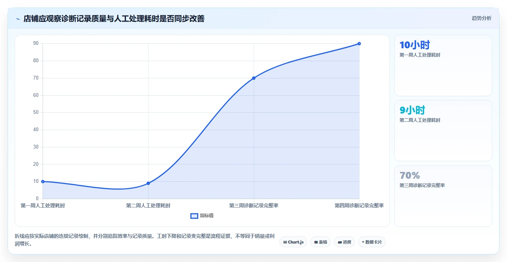
Task: Select the 数据卡片 tag pill
Action: tap(372, 242)
